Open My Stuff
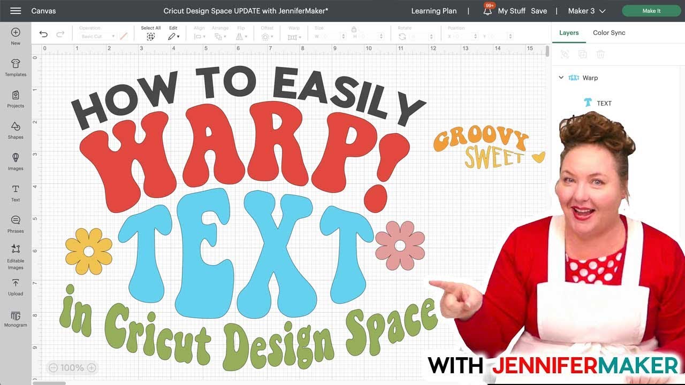This screenshot has width=685, height=385. click(512, 11)
